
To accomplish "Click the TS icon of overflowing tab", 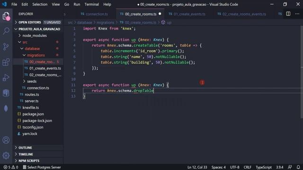I will pos(280,14).
